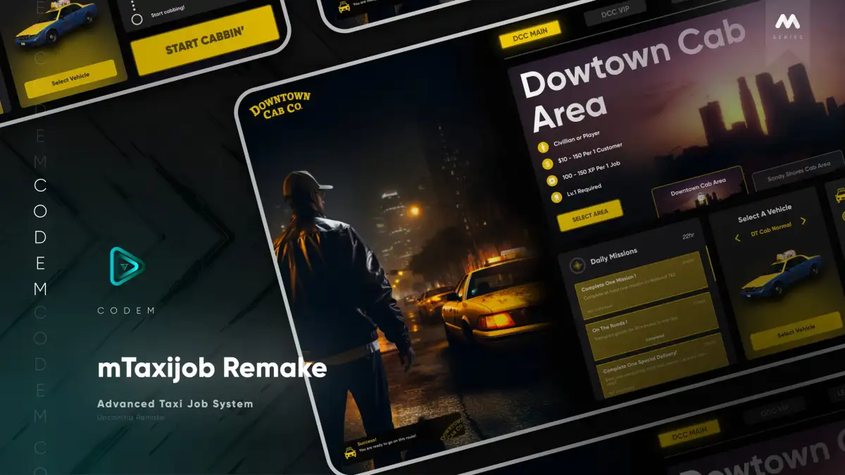The image size is (845, 475).
Task: Click the Downtown Cab Co. logo
Action: [x=280, y=104]
